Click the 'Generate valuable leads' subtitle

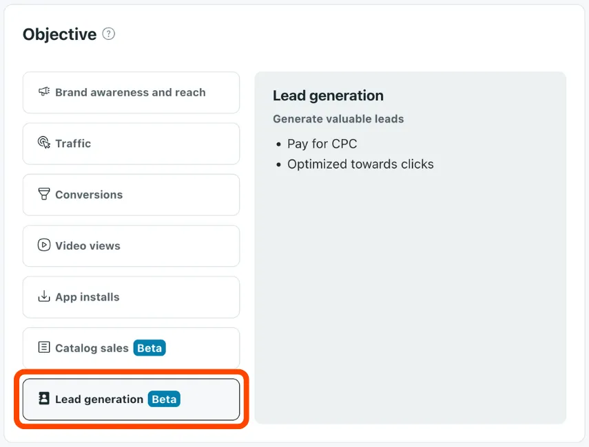click(338, 119)
